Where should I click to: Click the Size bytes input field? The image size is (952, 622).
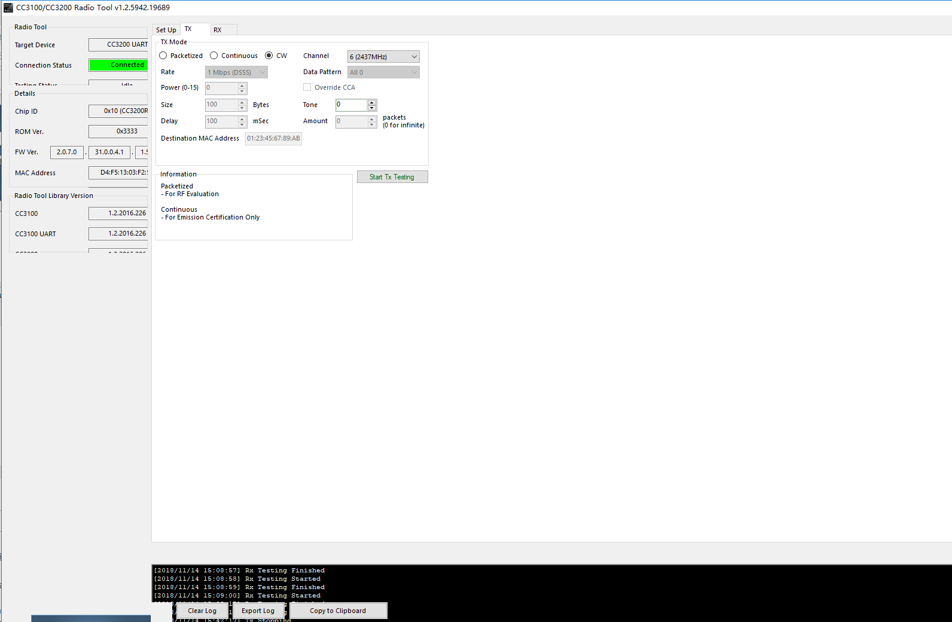(x=221, y=105)
